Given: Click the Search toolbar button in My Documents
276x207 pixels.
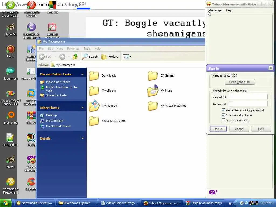Looking at the screenshot, I should (90, 57).
